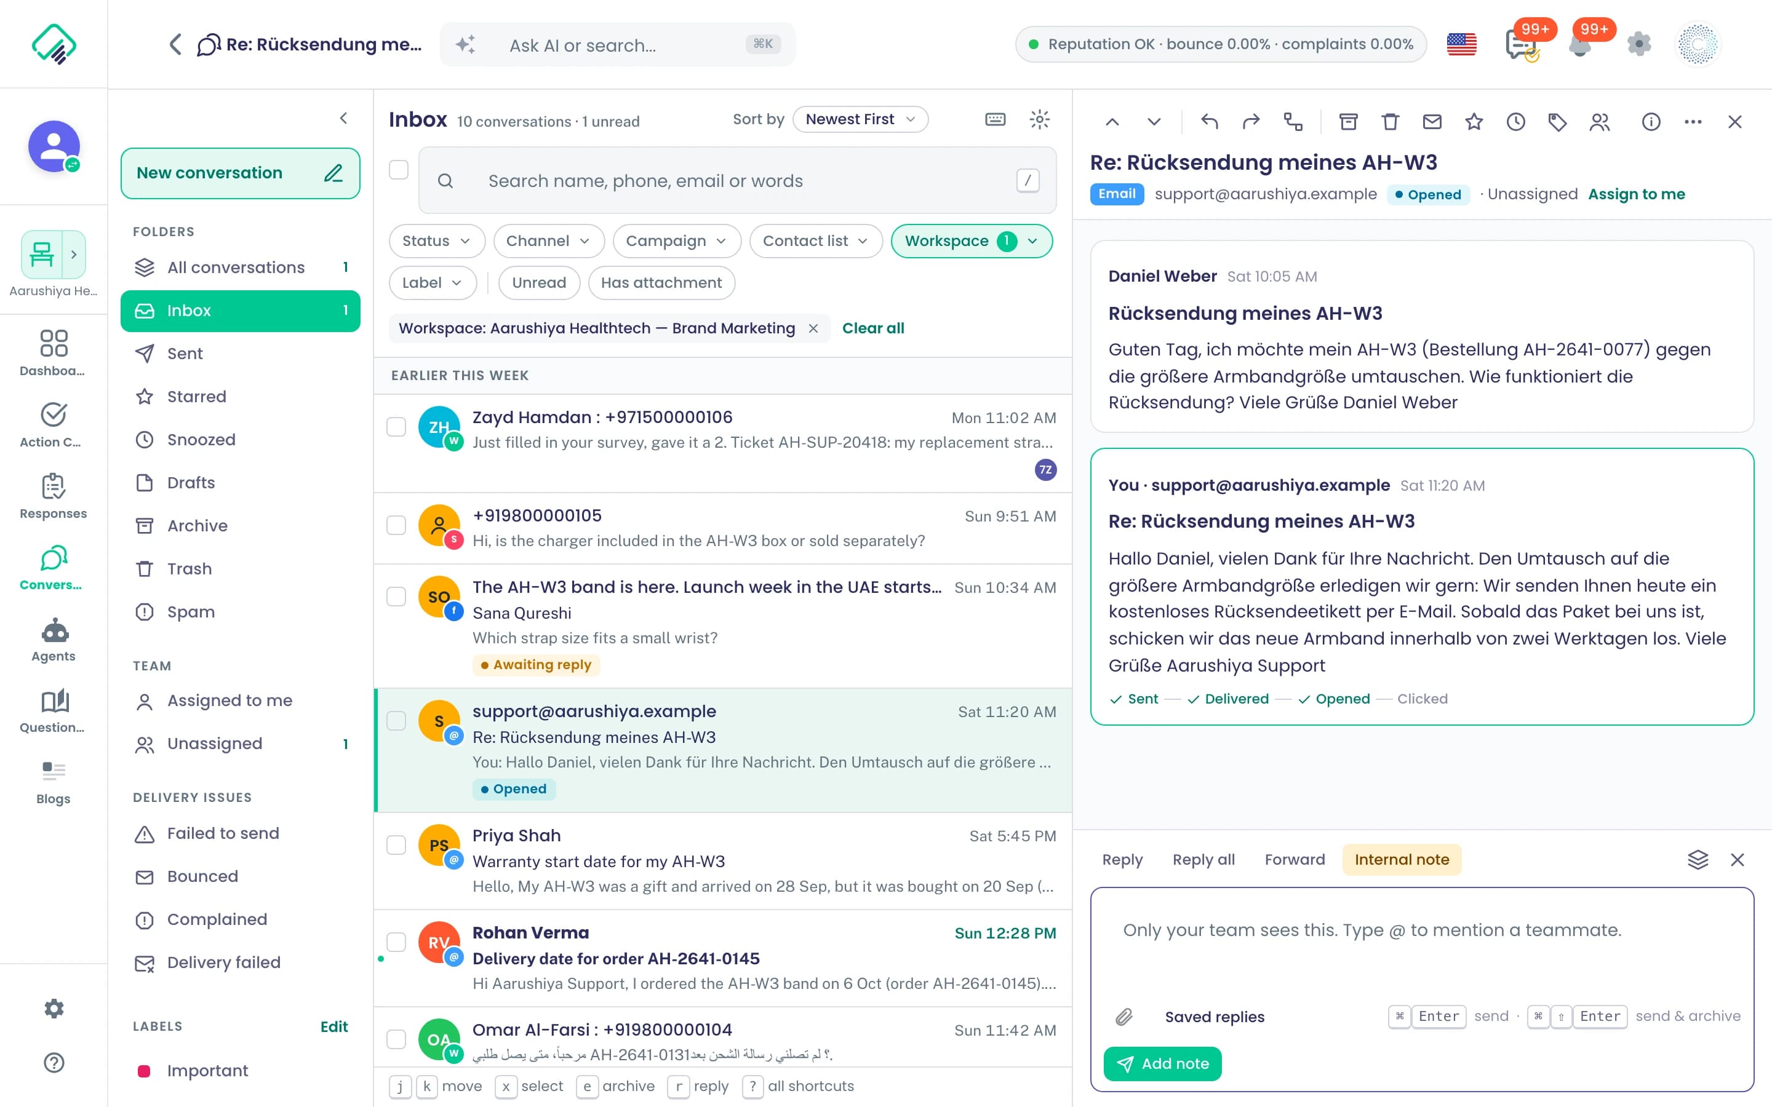
Task: Switch to the Reply all tab
Action: [1203, 860]
